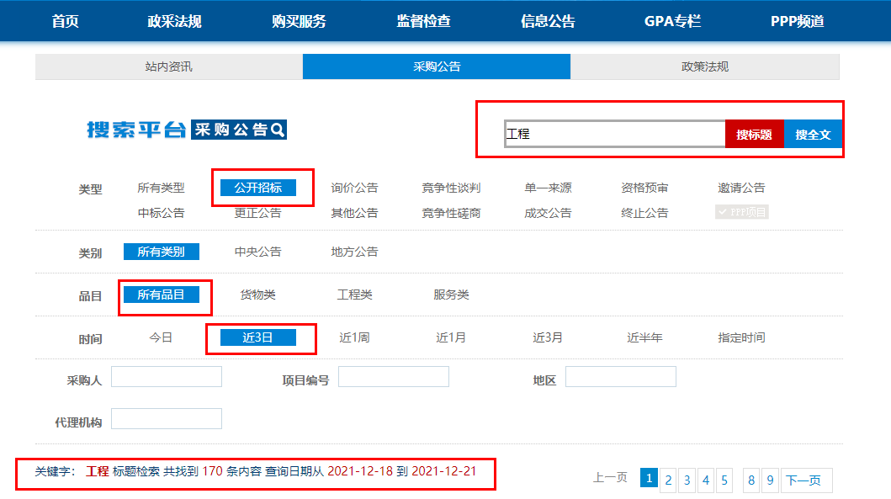Go to results page 4
Screen dimensions: 891x499
pyautogui.click(x=706, y=480)
